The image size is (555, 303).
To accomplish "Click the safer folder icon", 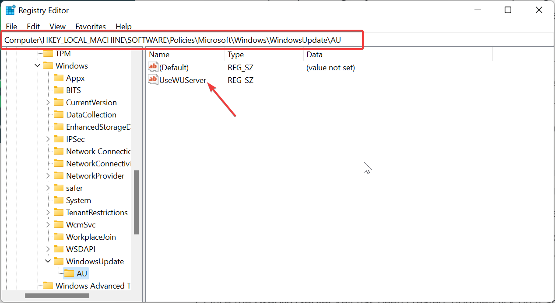I will click(59, 188).
